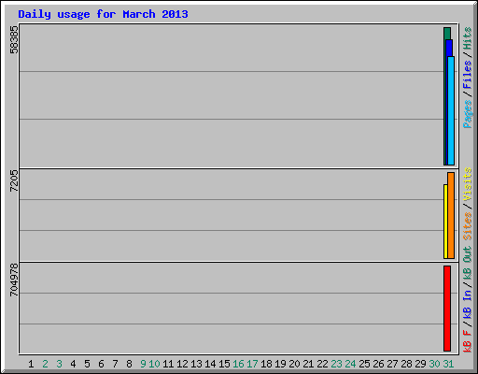Image resolution: width=478 pixels, height=374 pixels.
Task: Click day 6 on the x-axis
Action: click(x=101, y=364)
